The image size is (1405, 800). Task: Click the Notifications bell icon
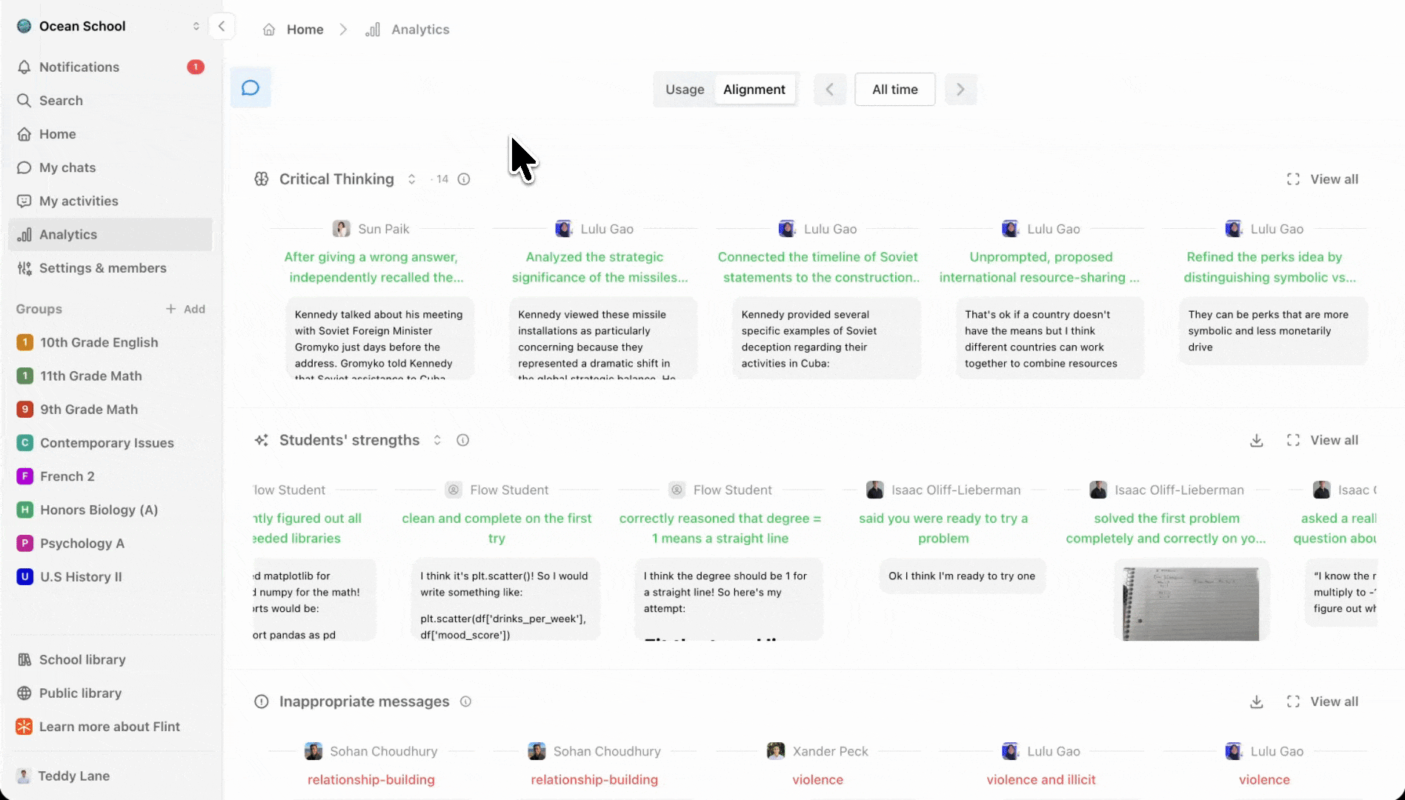click(x=24, y=67)
